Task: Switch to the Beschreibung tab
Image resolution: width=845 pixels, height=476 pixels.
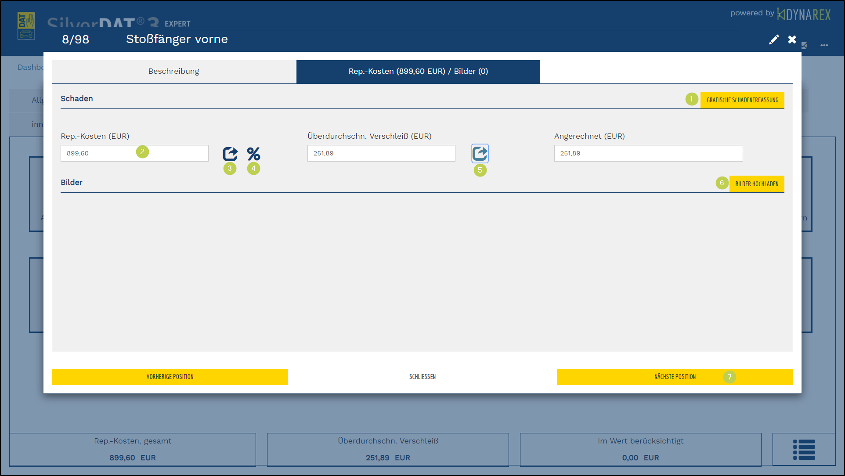Action: click(174, 72)
